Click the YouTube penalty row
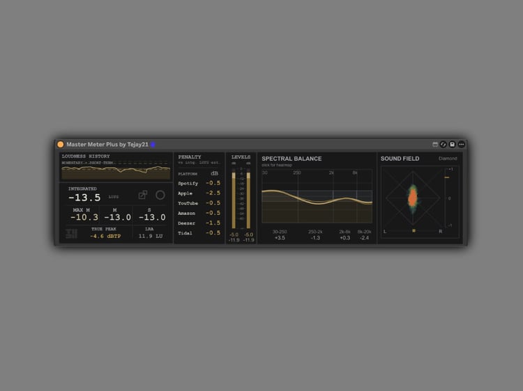Screen dimensions: 523x391 point(199,203)
